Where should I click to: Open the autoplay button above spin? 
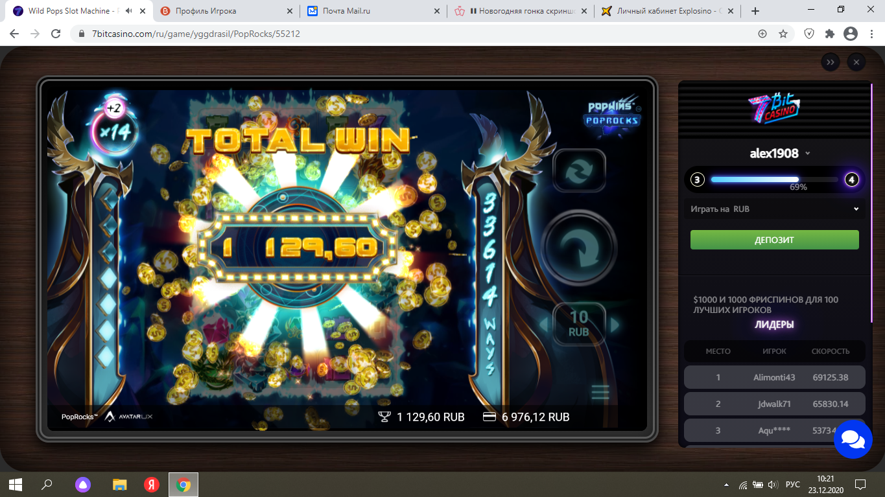click(579, 171)
